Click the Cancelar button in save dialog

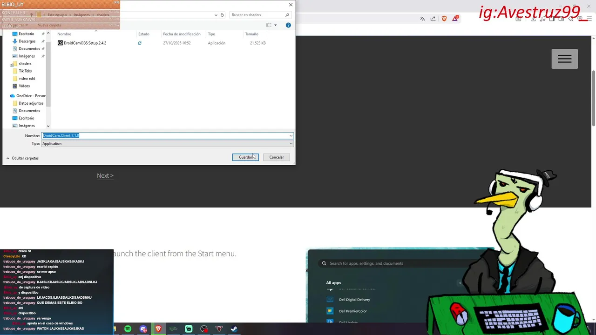(277, 157)
